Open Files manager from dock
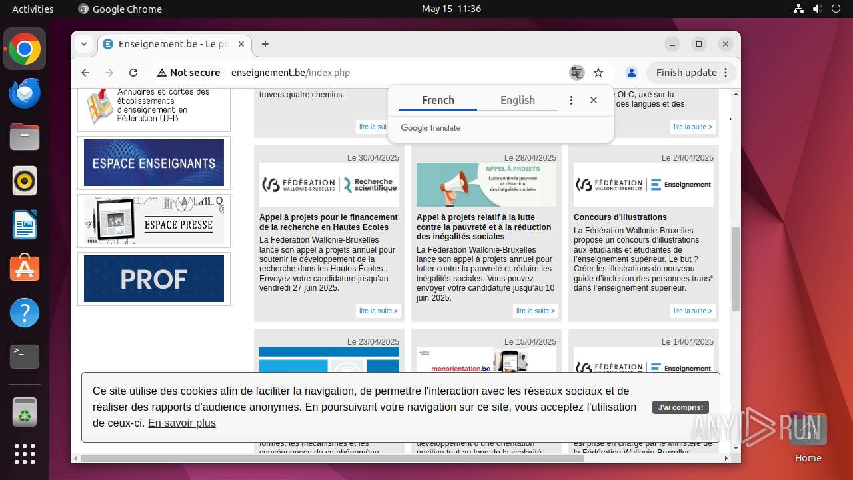853x480 pixels. click(x=25, y=137)
